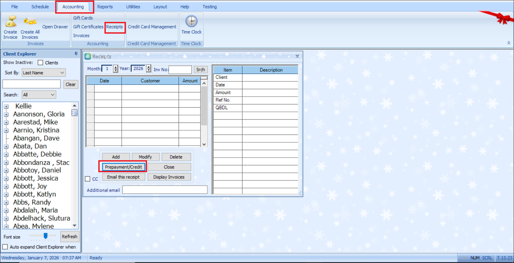This screenshot has height=263, width=514.
Task: Click the Create Invoice icon
Action: pos(10,22)
